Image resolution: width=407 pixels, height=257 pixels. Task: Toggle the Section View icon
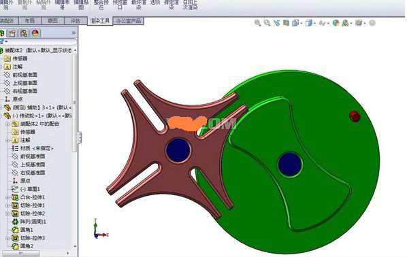point(286,23)
